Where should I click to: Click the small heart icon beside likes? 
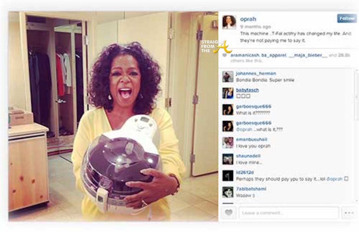click(224, 55)
